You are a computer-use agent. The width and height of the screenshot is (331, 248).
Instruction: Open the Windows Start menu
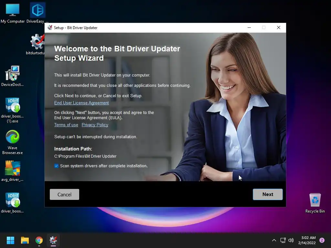10,240
